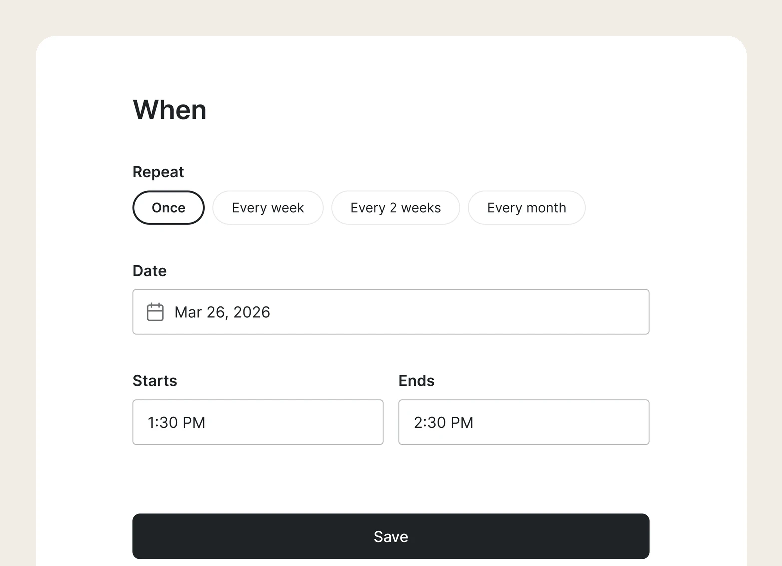Click the Date field label
The image size is (782, 566).
[150, 271]
